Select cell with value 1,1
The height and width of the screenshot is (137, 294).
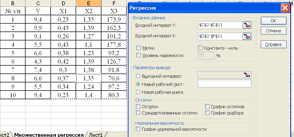click(x=89, y=45)
